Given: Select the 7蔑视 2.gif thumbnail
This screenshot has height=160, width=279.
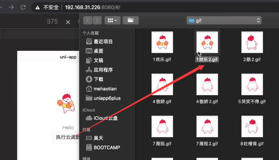Looking at the screenshot, I should pos(207,126).
